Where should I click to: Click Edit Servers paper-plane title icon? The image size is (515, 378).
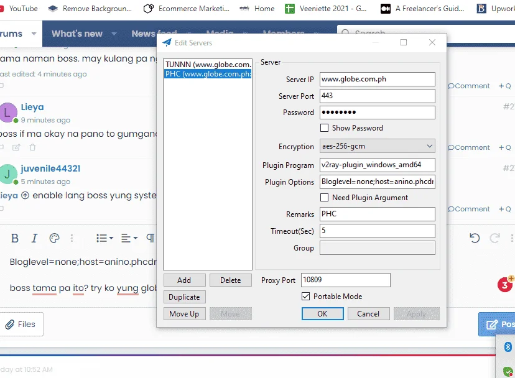coord(167,42)
